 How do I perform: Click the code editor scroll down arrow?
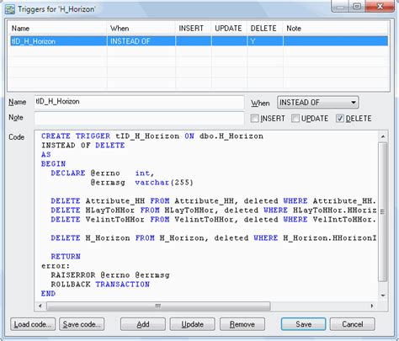(383, 296)
